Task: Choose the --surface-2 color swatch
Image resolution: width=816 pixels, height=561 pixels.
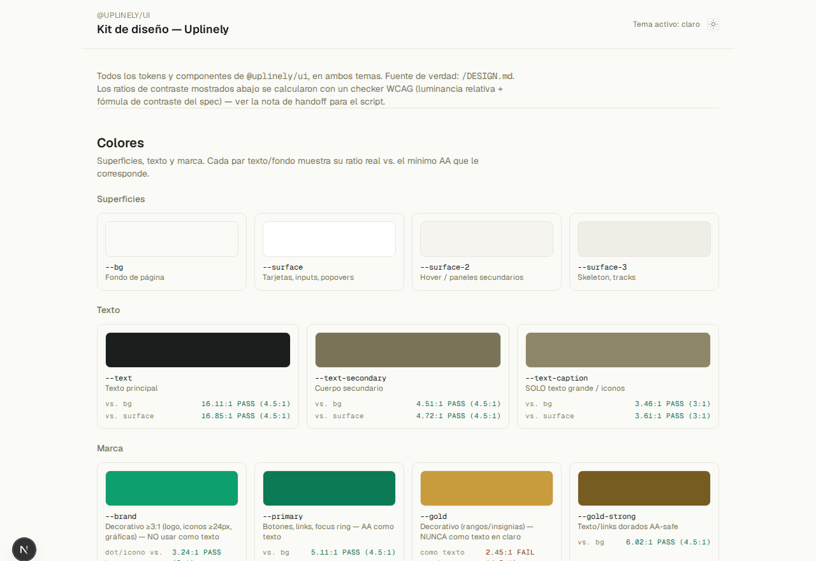Action: 486,239
